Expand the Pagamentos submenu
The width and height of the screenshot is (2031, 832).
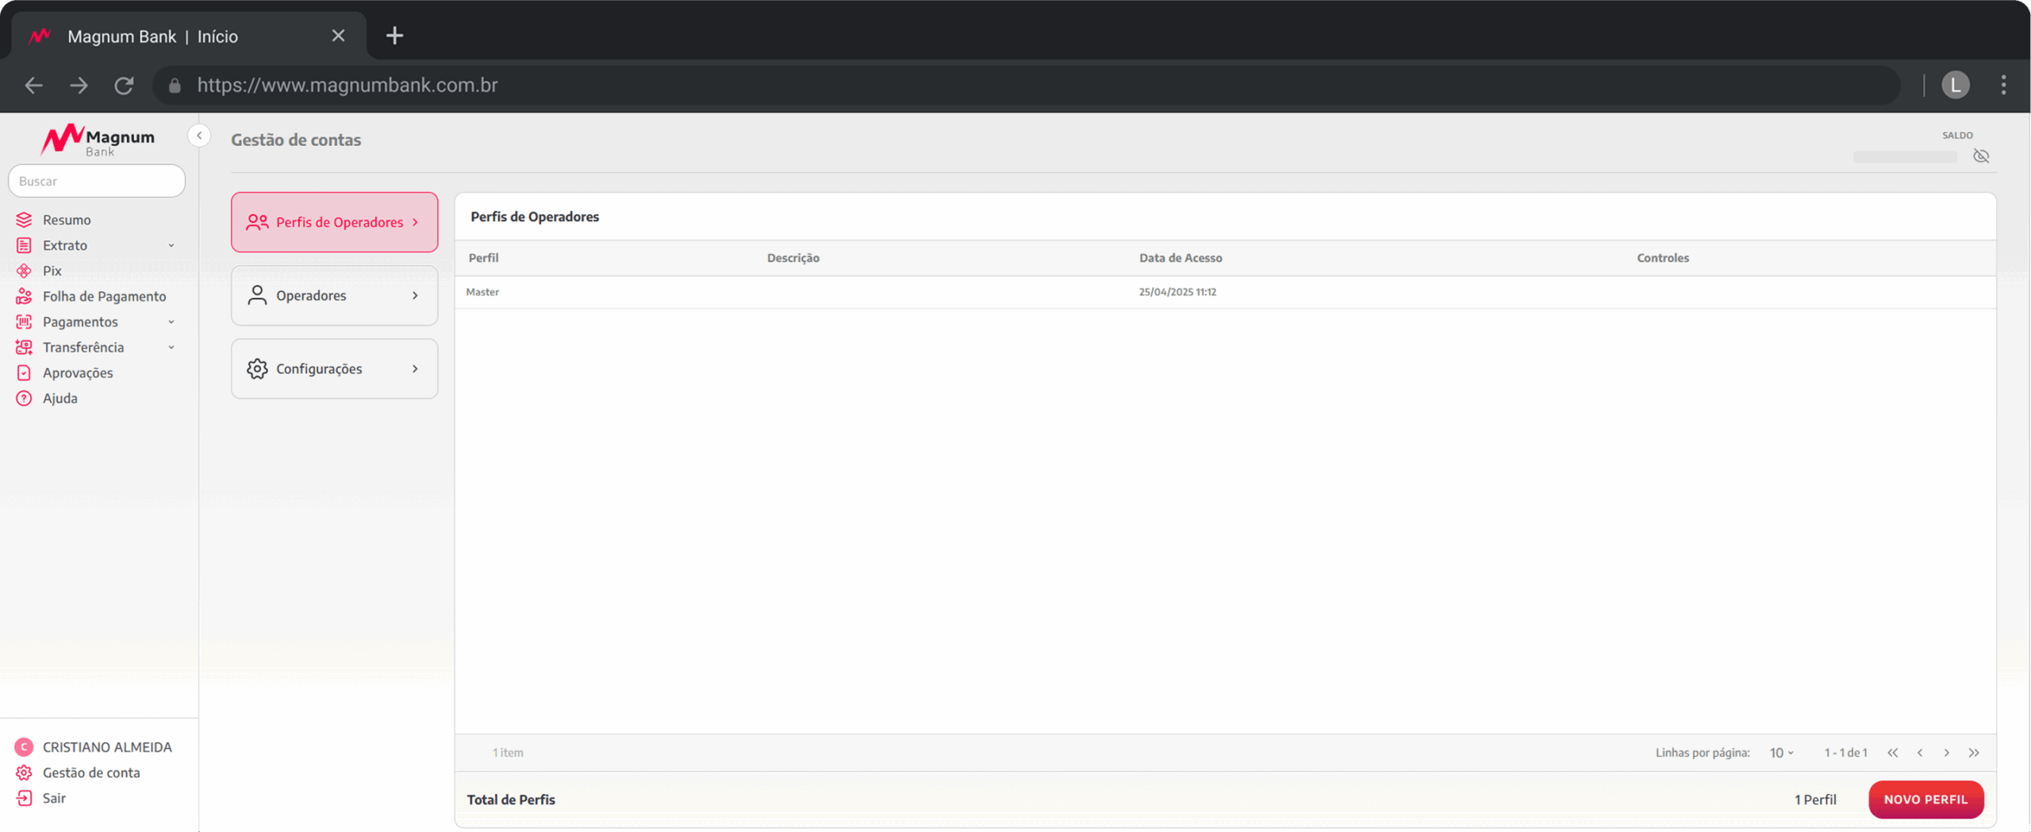pyautogui.click(x=171, y=322)
